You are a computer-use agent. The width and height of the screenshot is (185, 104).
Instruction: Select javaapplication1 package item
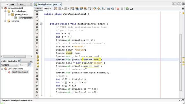click(x=22, y=15)
